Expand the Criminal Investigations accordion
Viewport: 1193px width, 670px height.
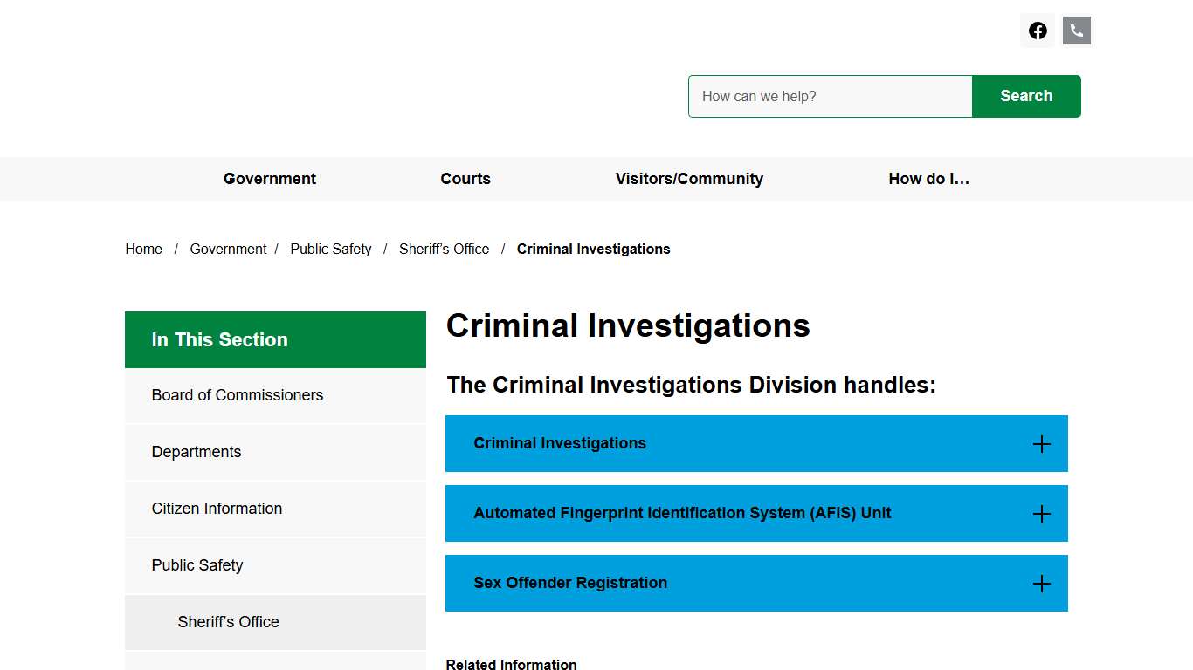(756, 443)
